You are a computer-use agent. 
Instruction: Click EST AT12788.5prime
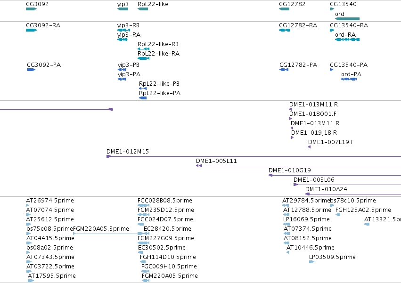(x=286, y=215)
